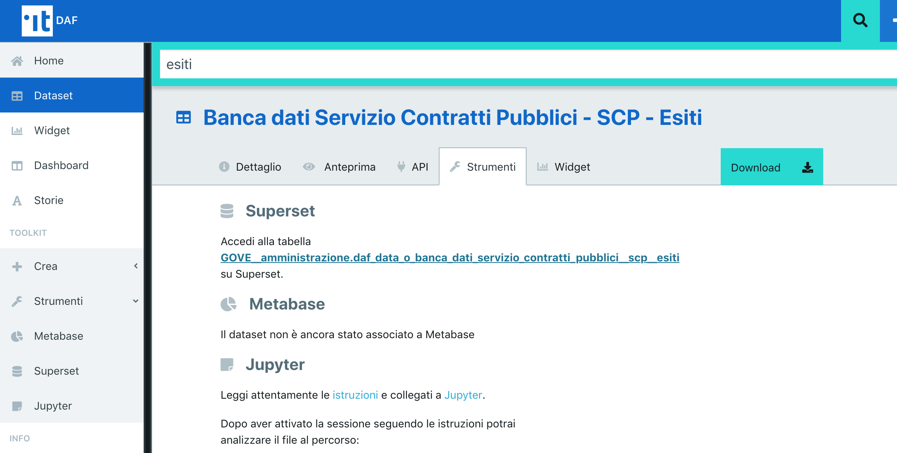
Task: Click the Superset database icon in sidebar
Action: [x=17, y=371]
